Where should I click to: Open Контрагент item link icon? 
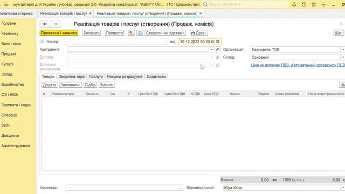click(218, 50)
